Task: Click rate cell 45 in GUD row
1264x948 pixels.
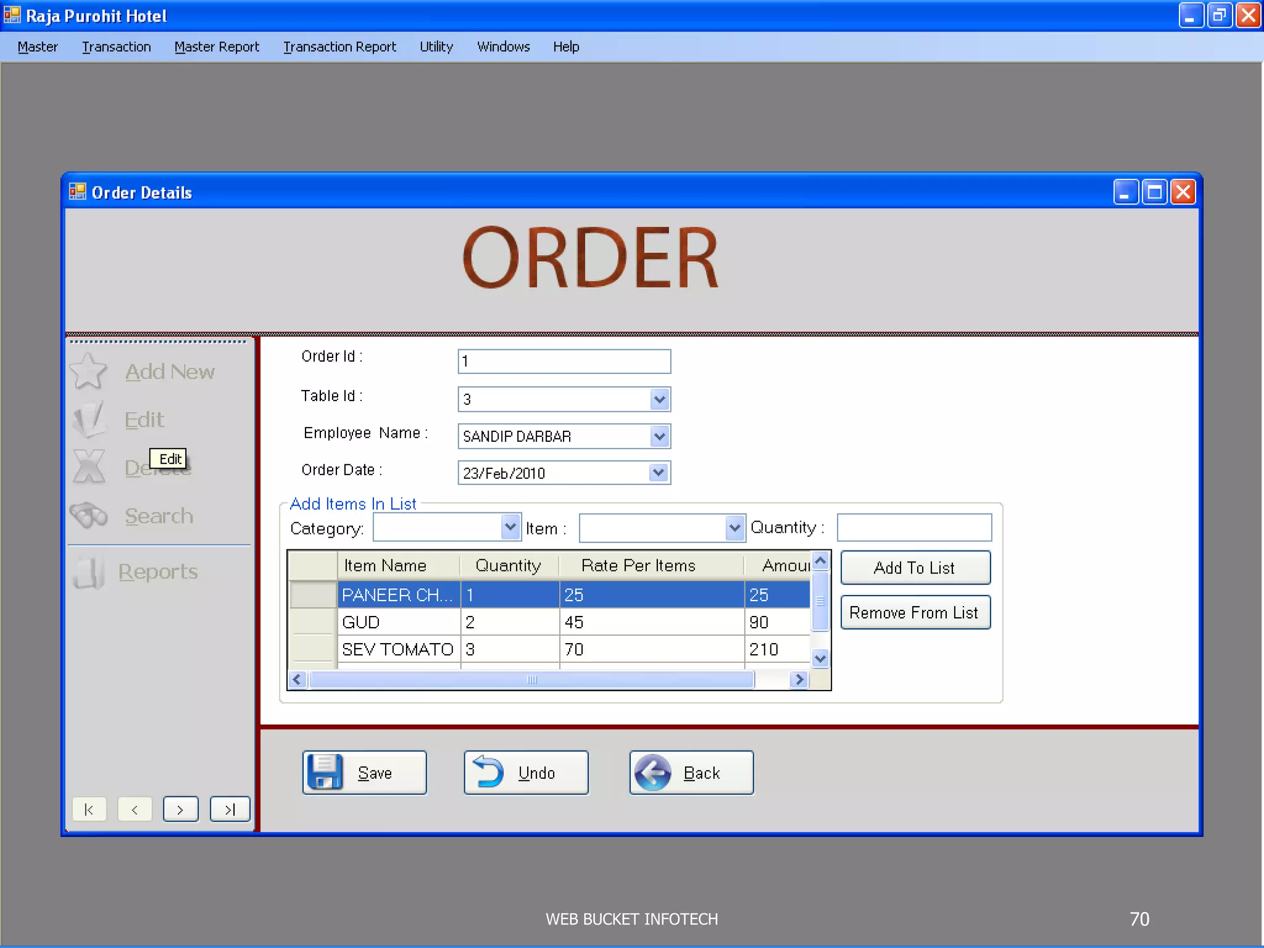Action: click(651, 622)
